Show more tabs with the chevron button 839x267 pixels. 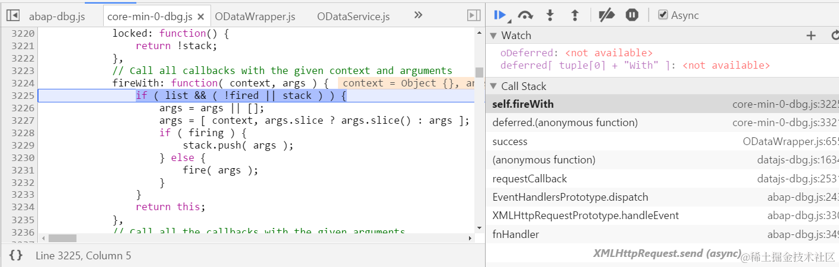point(418,15)
